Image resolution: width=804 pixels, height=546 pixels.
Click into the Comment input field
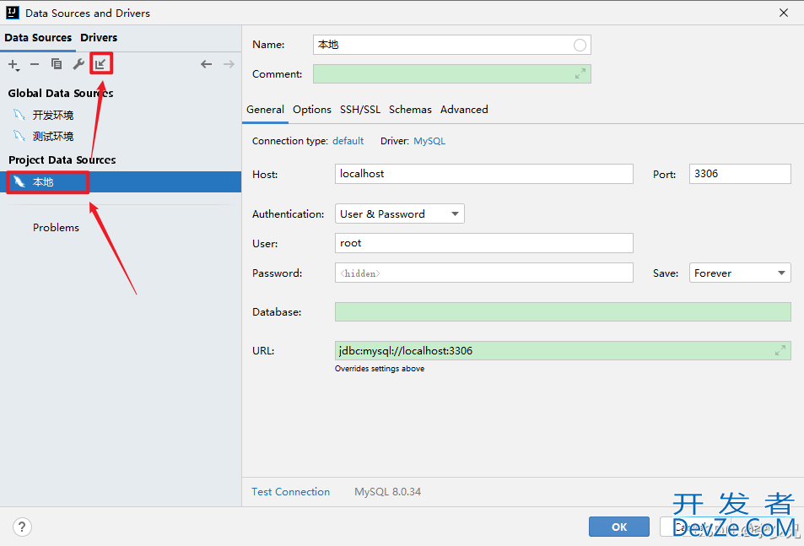pyautogui.click(x=451, y=74)
